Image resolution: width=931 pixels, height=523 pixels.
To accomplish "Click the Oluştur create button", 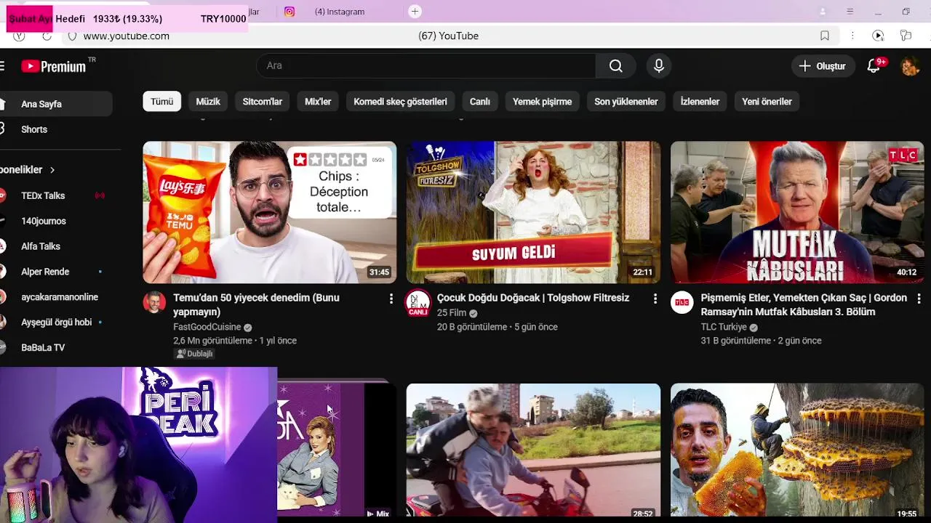I will pyautogui.click(x=823, y=66).
